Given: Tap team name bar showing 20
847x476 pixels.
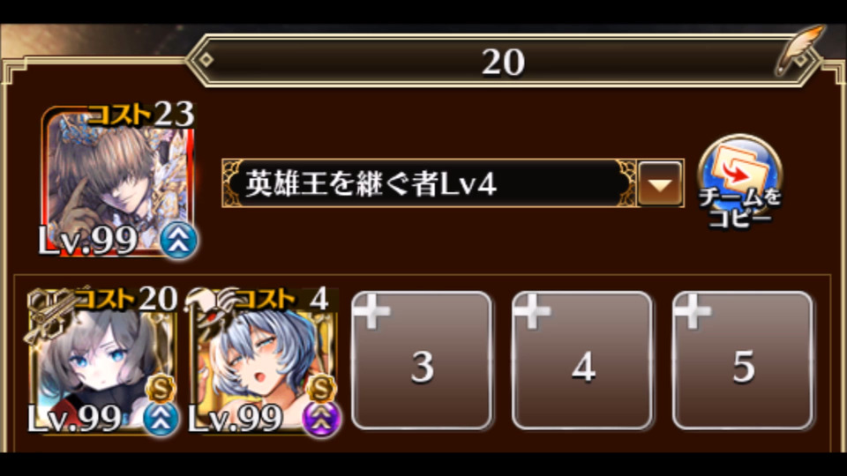Looking at the screenshot, I should point(502,61).
